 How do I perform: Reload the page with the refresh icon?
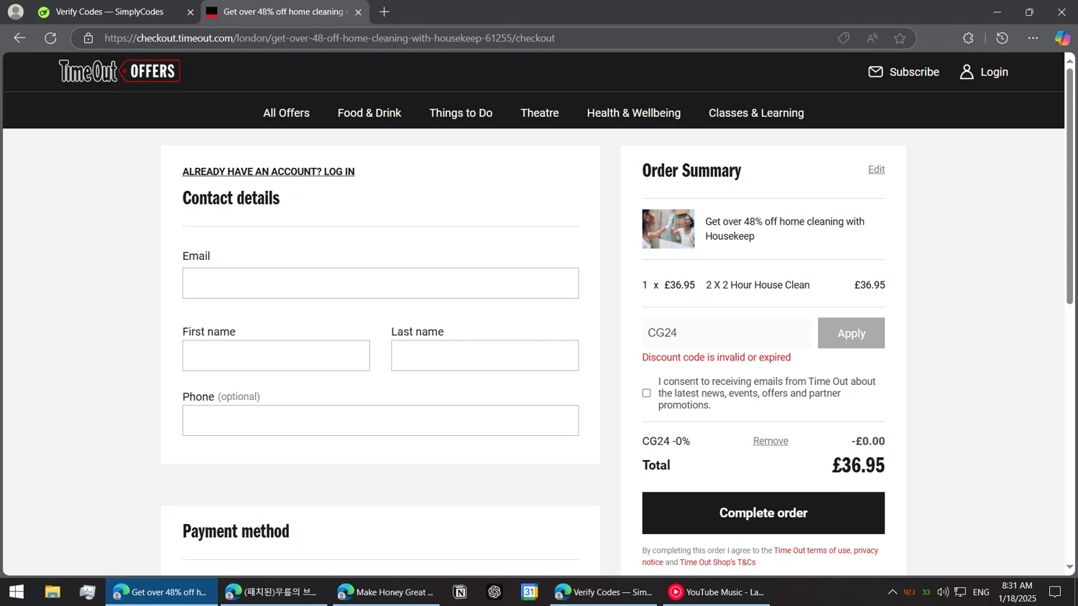coord(50,38)
